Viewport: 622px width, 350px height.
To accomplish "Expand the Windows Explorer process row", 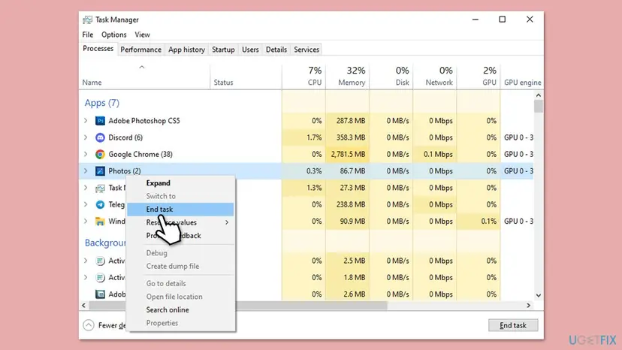I will coord(86,221).
